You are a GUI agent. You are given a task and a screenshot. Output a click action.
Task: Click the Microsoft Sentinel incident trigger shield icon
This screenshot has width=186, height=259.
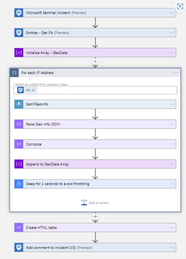[x=19, y=13]
